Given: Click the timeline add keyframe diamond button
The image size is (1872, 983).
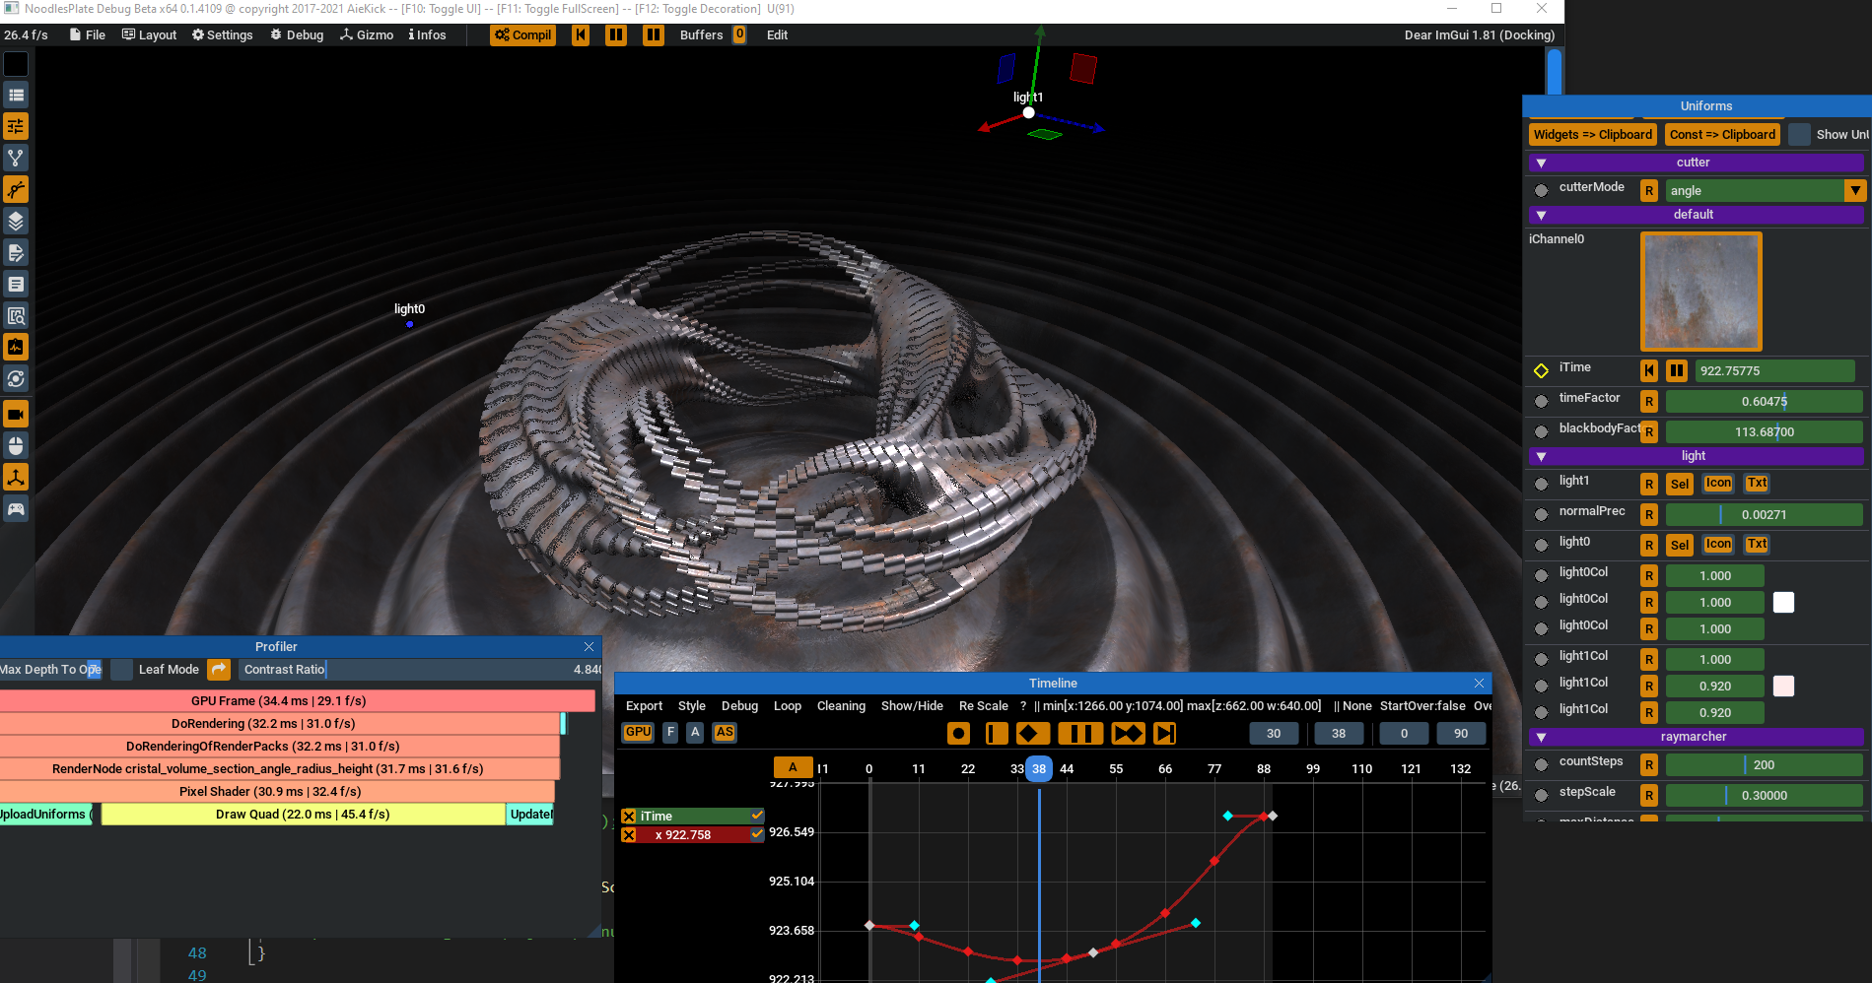Looking at the screenshot, I should pos(1033,734).
